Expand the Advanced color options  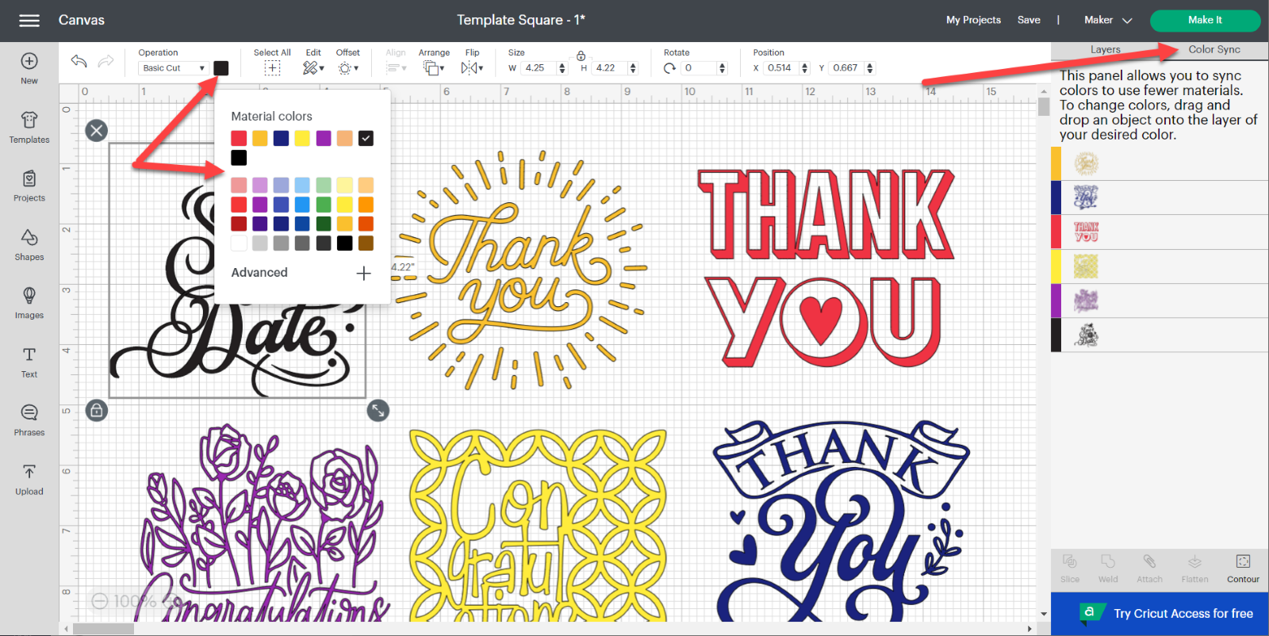pyautogui.click(x=363, y=273)
